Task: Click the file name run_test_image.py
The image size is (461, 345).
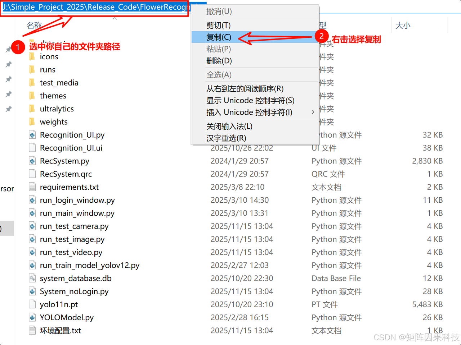Action: tap(72, 239)
